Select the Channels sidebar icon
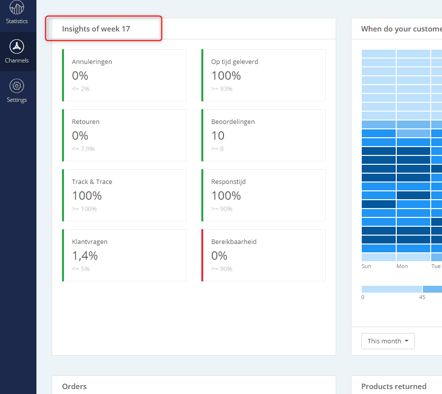 17,46
